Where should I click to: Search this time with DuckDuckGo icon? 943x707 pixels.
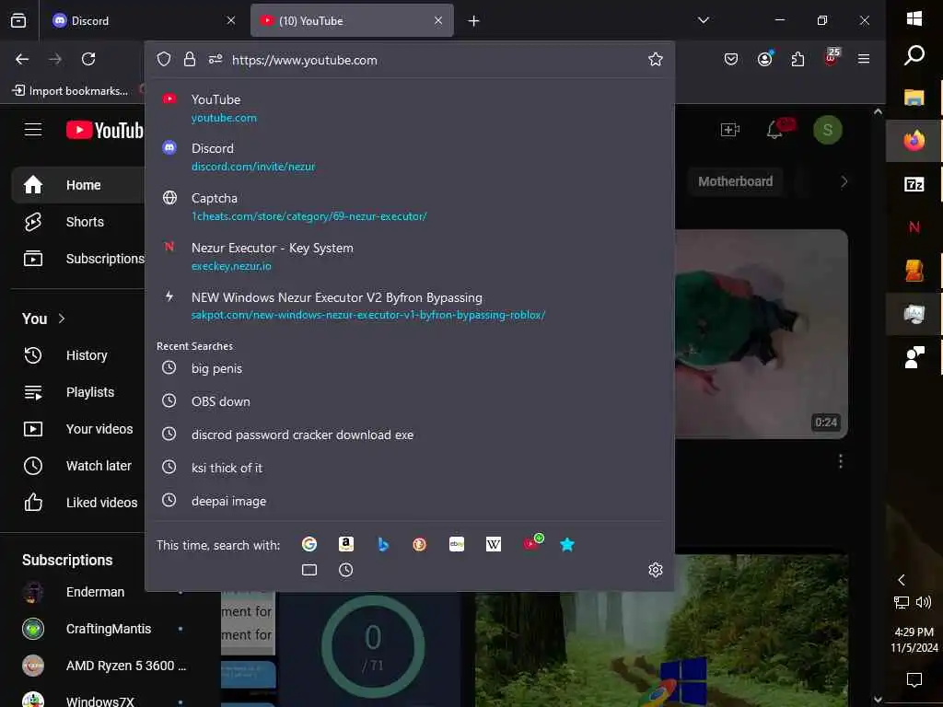coord(420,544)
